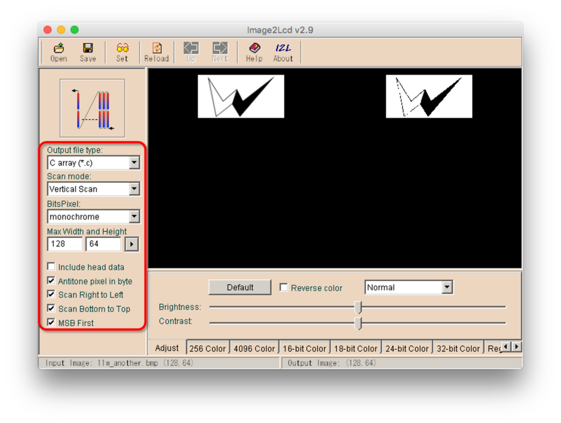Expand the BitsPixel monochrome dropdown
This screenshot has width=561, height=423.
(134, 217)
